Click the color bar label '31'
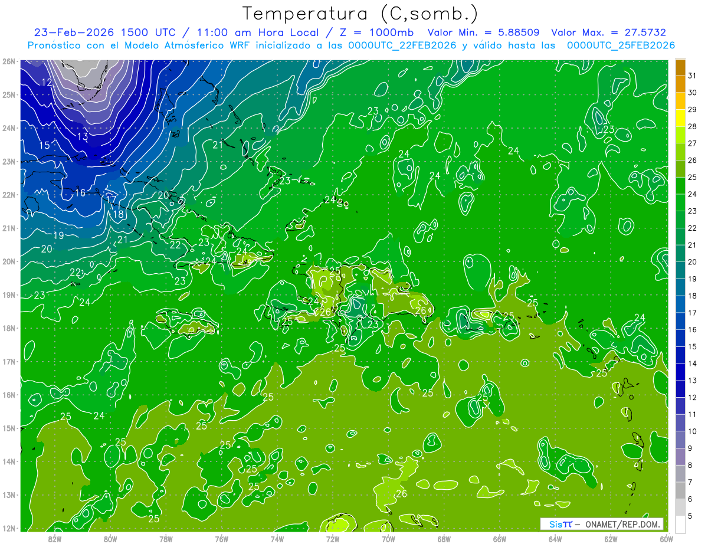The image size is (708, 547). coord(693,76)
